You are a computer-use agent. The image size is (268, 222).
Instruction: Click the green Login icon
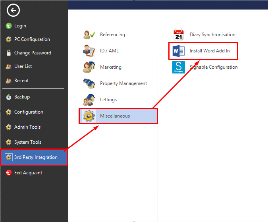click(9, 26)
